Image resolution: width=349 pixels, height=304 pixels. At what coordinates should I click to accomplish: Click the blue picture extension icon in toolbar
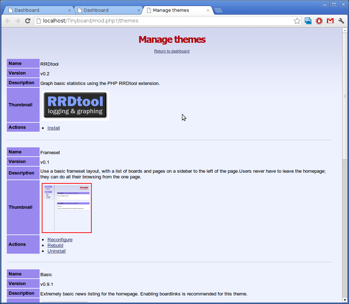(308, 21)
